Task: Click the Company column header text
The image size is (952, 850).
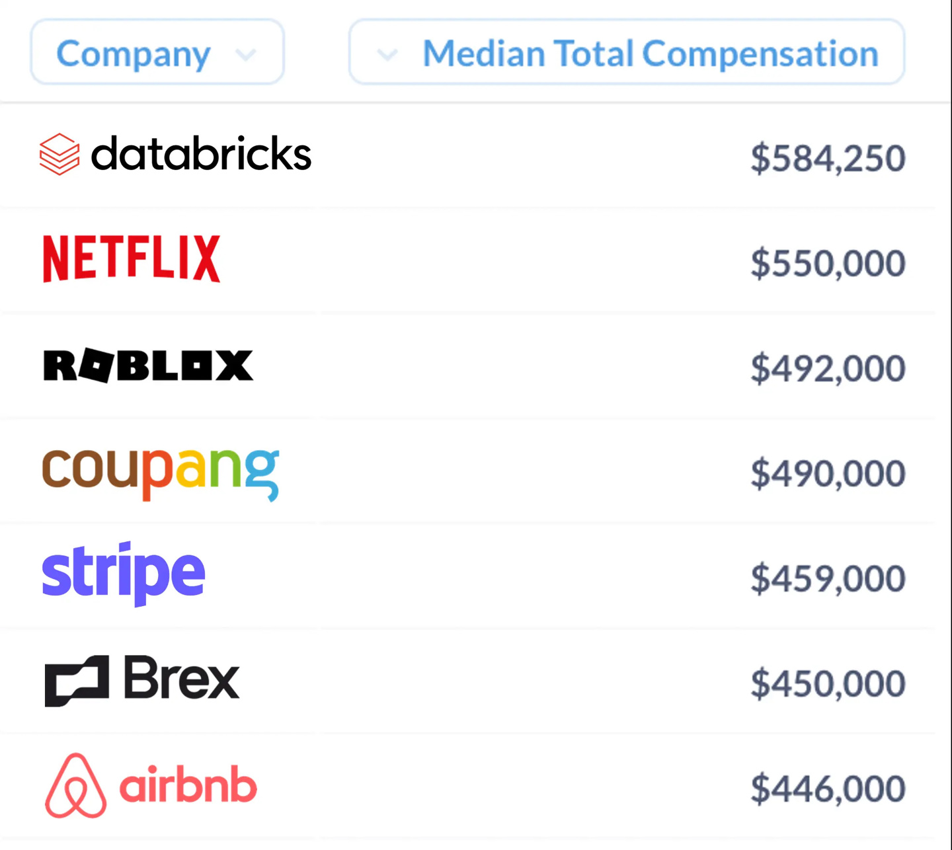Action: 134,54
